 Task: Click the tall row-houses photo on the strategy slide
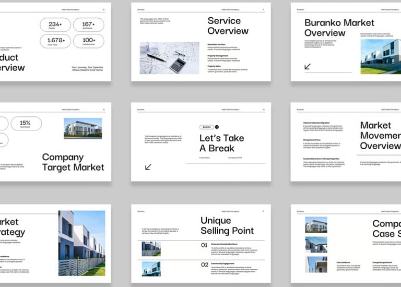click(81, 243)
